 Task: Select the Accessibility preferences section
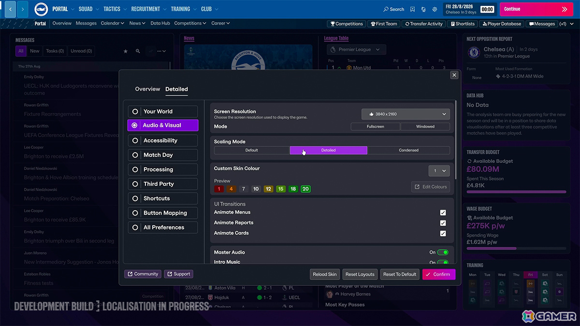[162, 141]
